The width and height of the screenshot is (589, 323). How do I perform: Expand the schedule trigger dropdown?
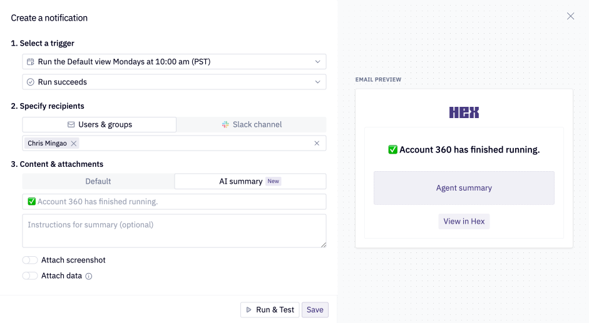[x=317, y=62]
